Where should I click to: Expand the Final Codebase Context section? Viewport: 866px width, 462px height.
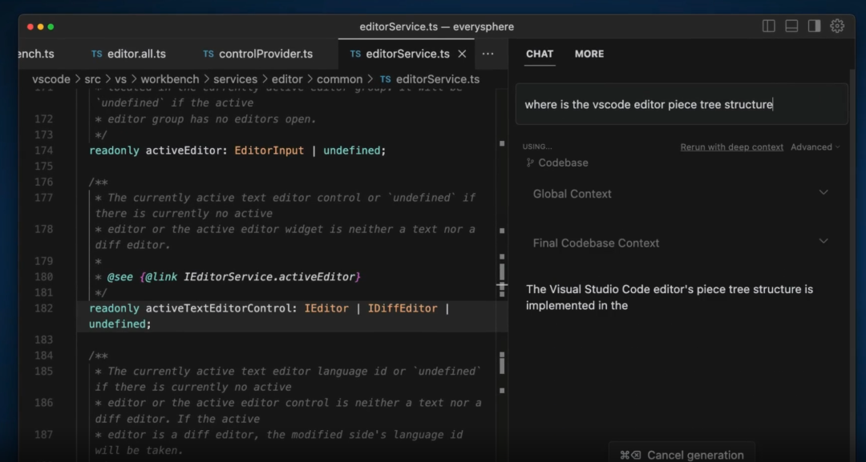click(823, 242)
